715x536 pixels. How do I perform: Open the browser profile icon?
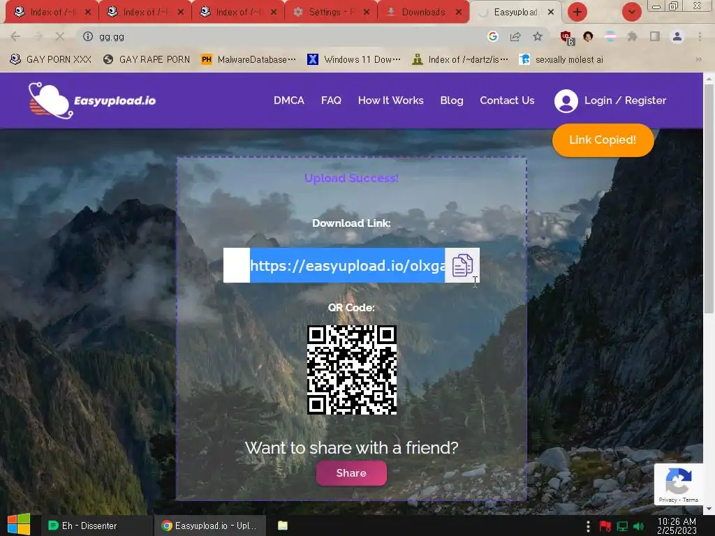pos(677,36)
